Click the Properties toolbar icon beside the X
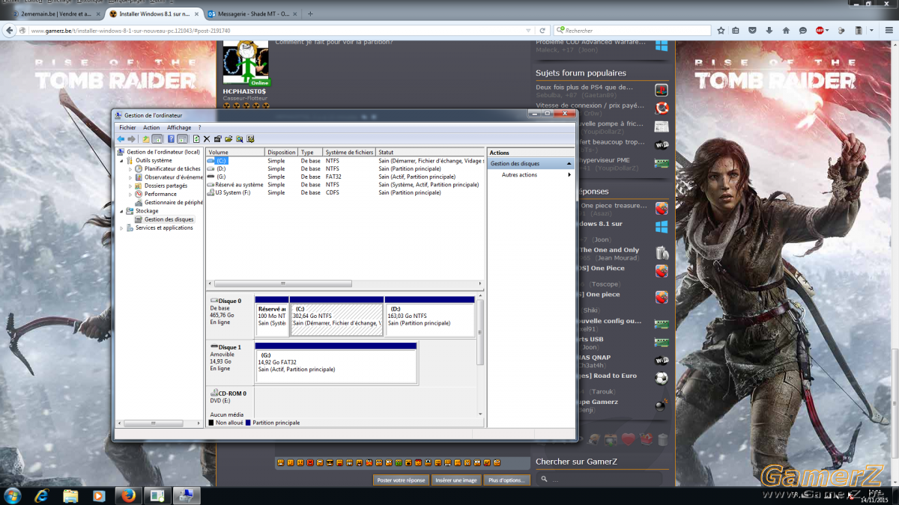 pos(217,139)
